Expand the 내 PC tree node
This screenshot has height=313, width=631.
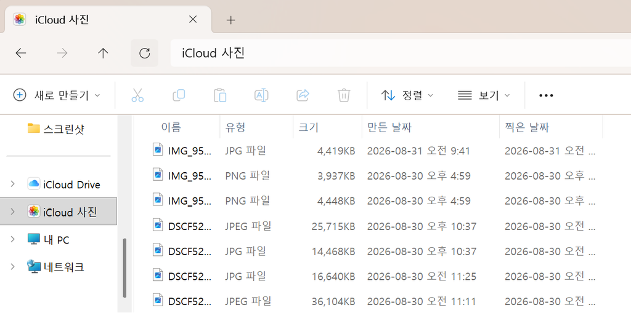pos(12,239)
